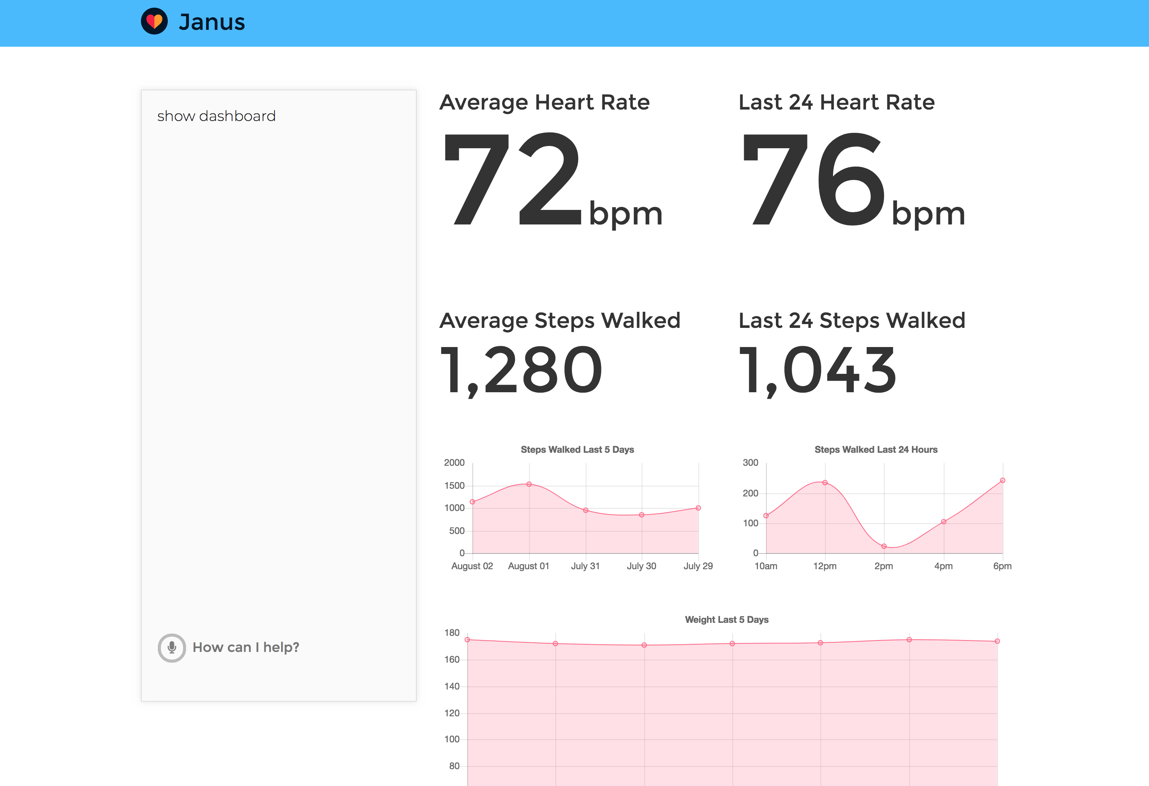Click the 'Steps Walked Last 5 Days' chart title
Viewport: 1149px width, 786px height.
[577, 449]
